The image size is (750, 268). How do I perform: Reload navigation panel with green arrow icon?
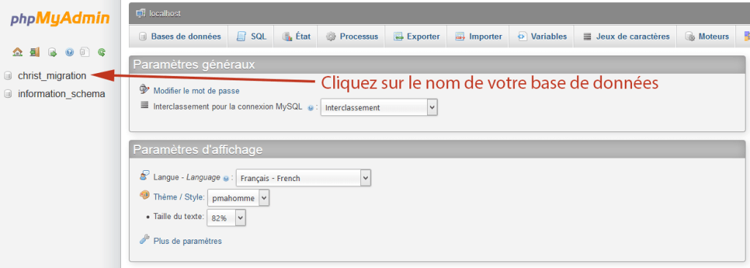tap(101, 52)
